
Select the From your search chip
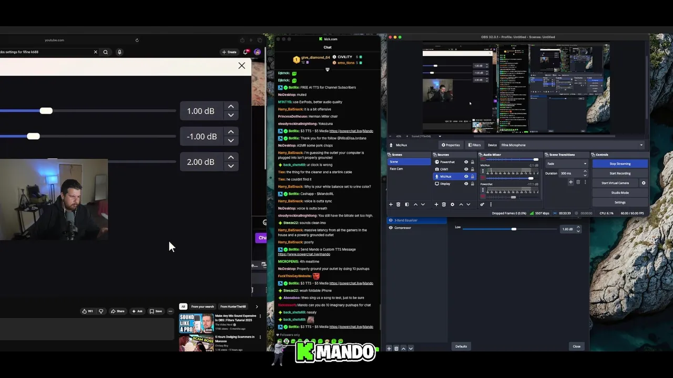(202, 307)
